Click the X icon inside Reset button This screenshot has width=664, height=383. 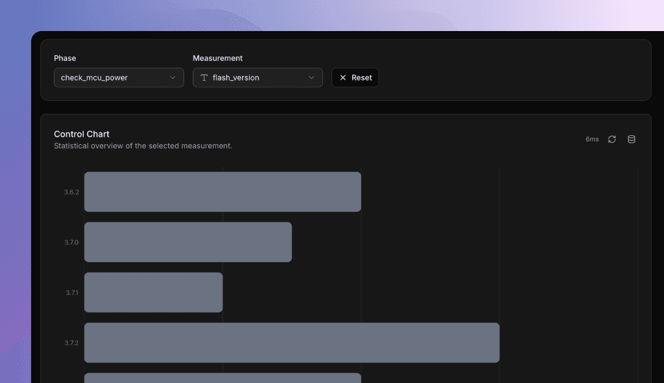(x=343, y=78)
